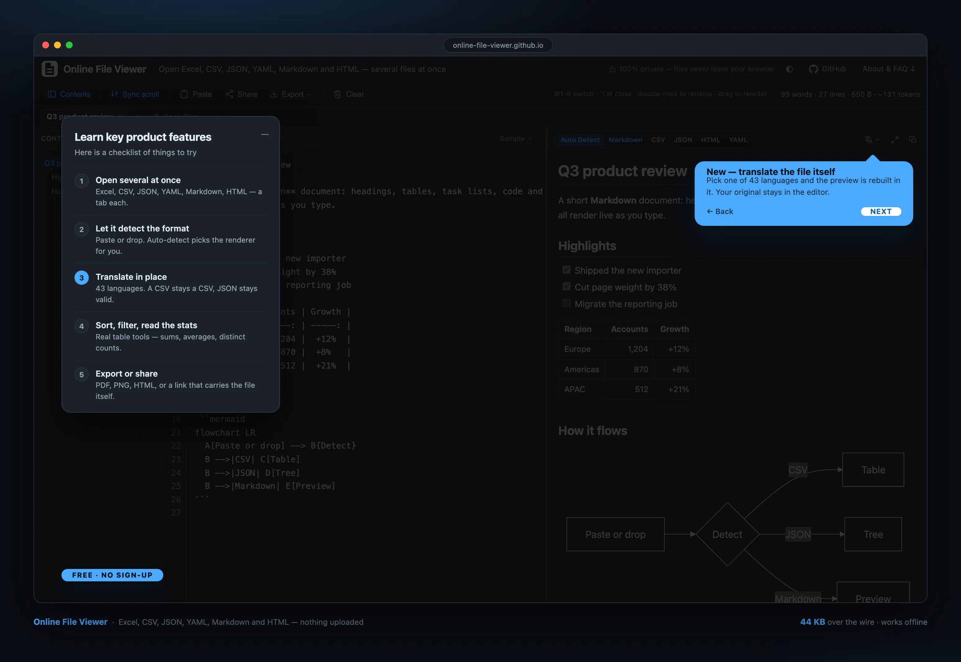Click the online-file-viewer.github.io address bar
961x662 pixels.
point(498,45)
